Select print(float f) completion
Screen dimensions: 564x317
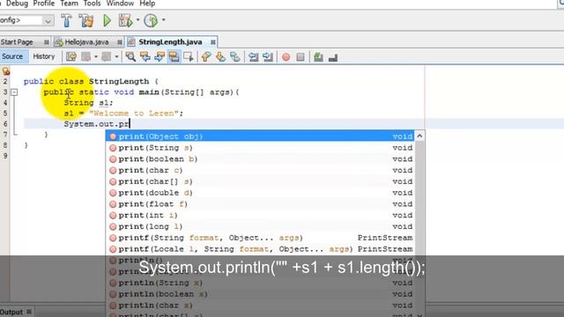[261, 203]
